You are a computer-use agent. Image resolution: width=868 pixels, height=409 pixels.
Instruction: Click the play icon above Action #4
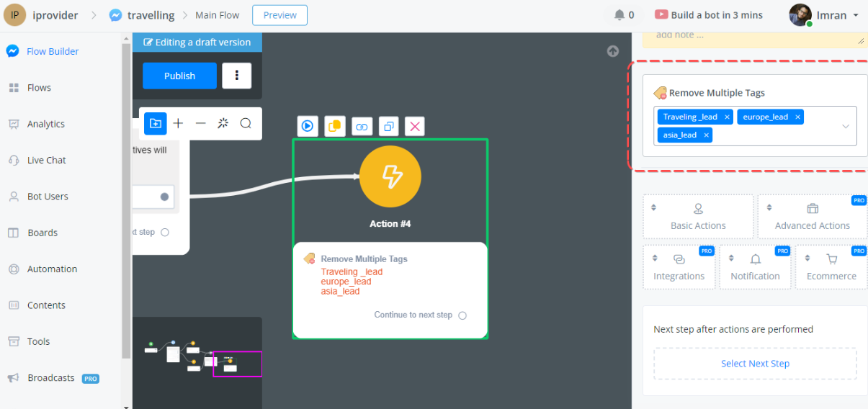[x=308, y=126]
